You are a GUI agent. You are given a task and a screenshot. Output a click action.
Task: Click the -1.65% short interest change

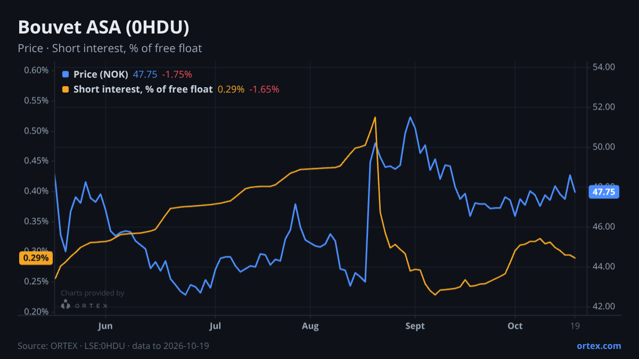[x=264, y=89]
